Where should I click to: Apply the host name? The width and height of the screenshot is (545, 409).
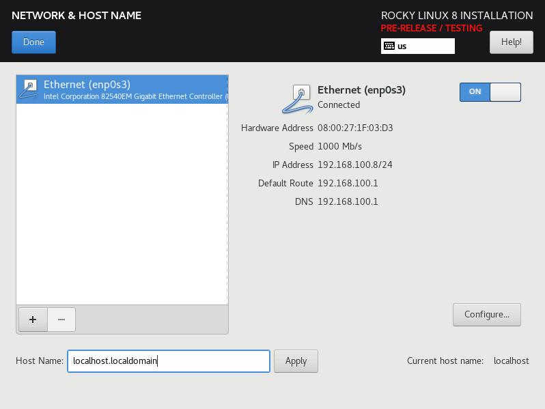click(x=296, y=361)
